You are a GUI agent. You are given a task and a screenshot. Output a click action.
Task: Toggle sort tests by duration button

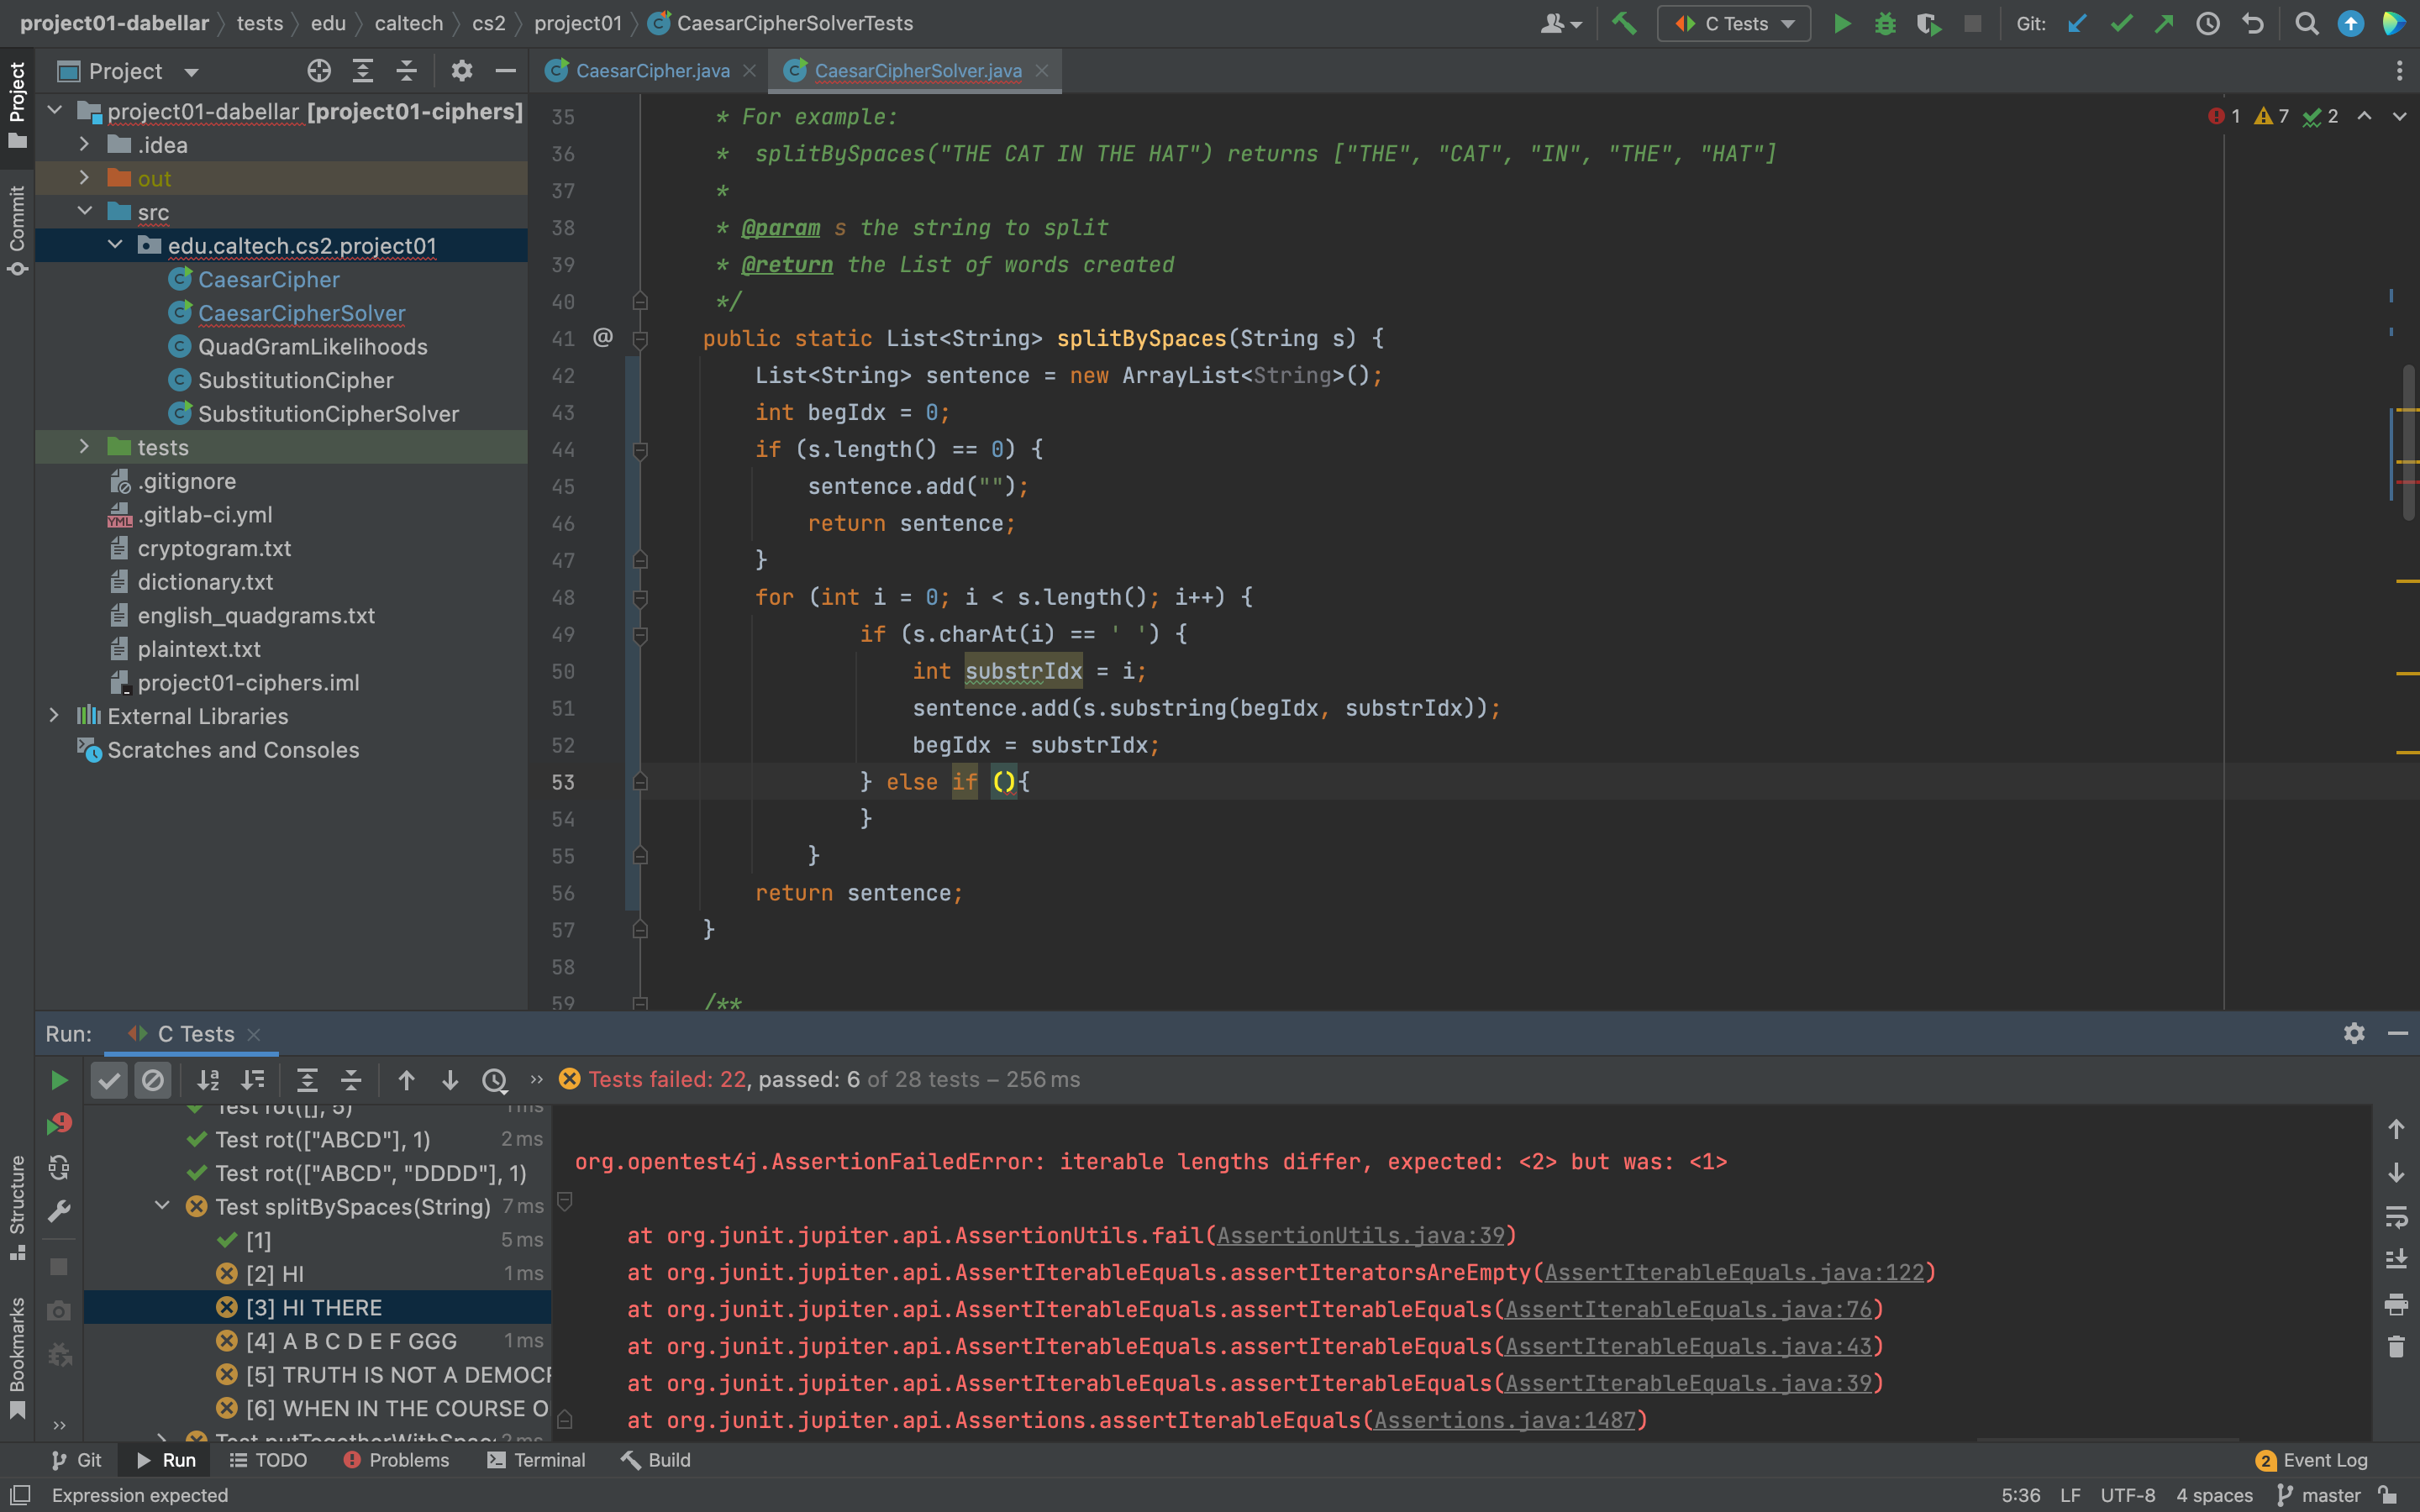point(253,1080)
